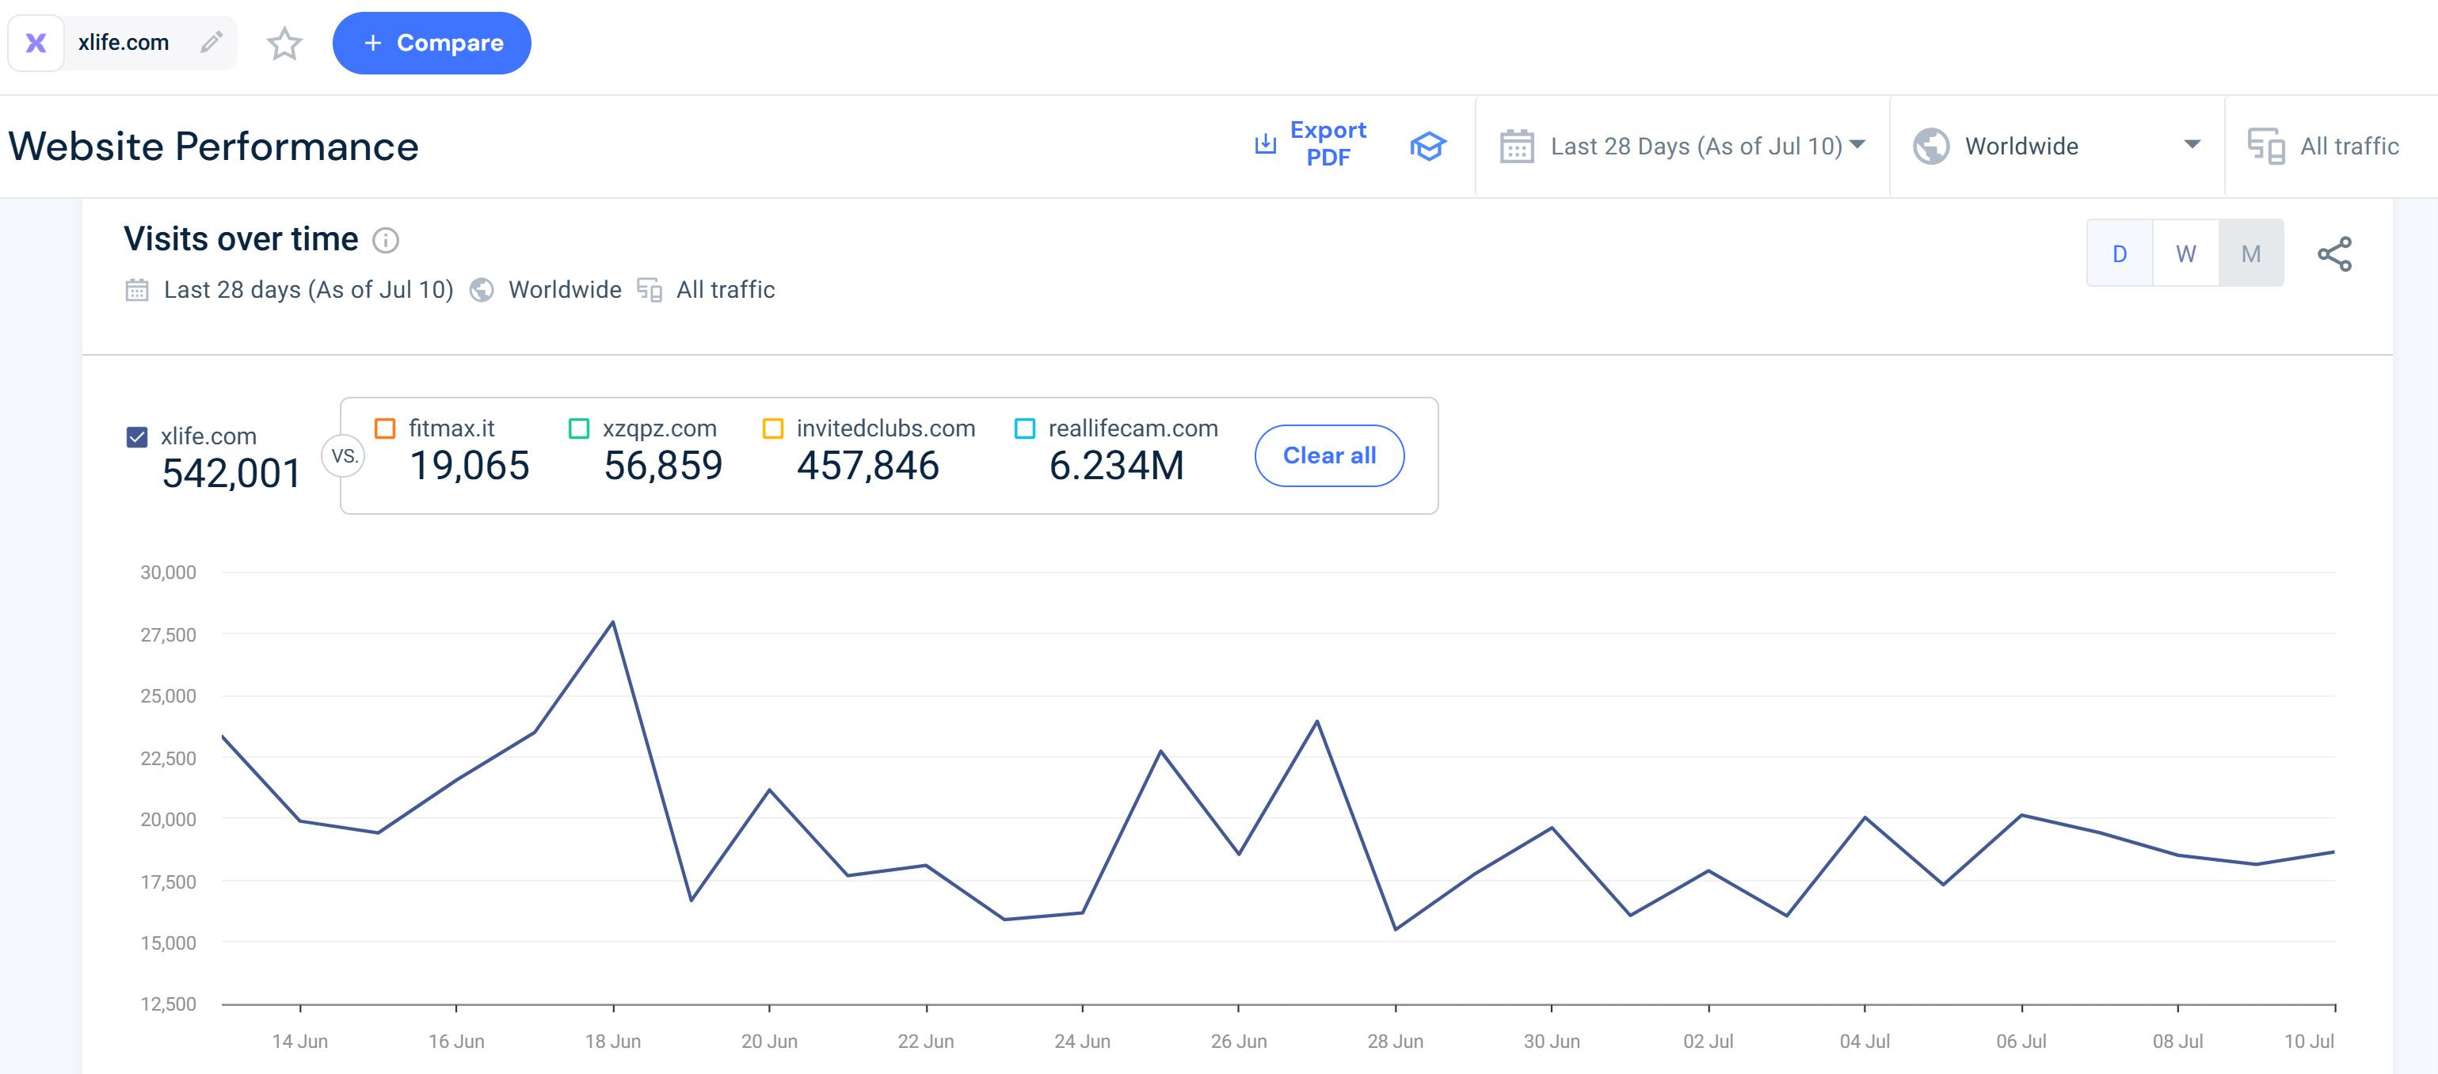Click the share icon for Visits chart

(2334, 253)
